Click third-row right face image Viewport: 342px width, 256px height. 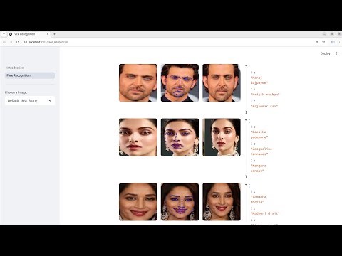point(222,202)
